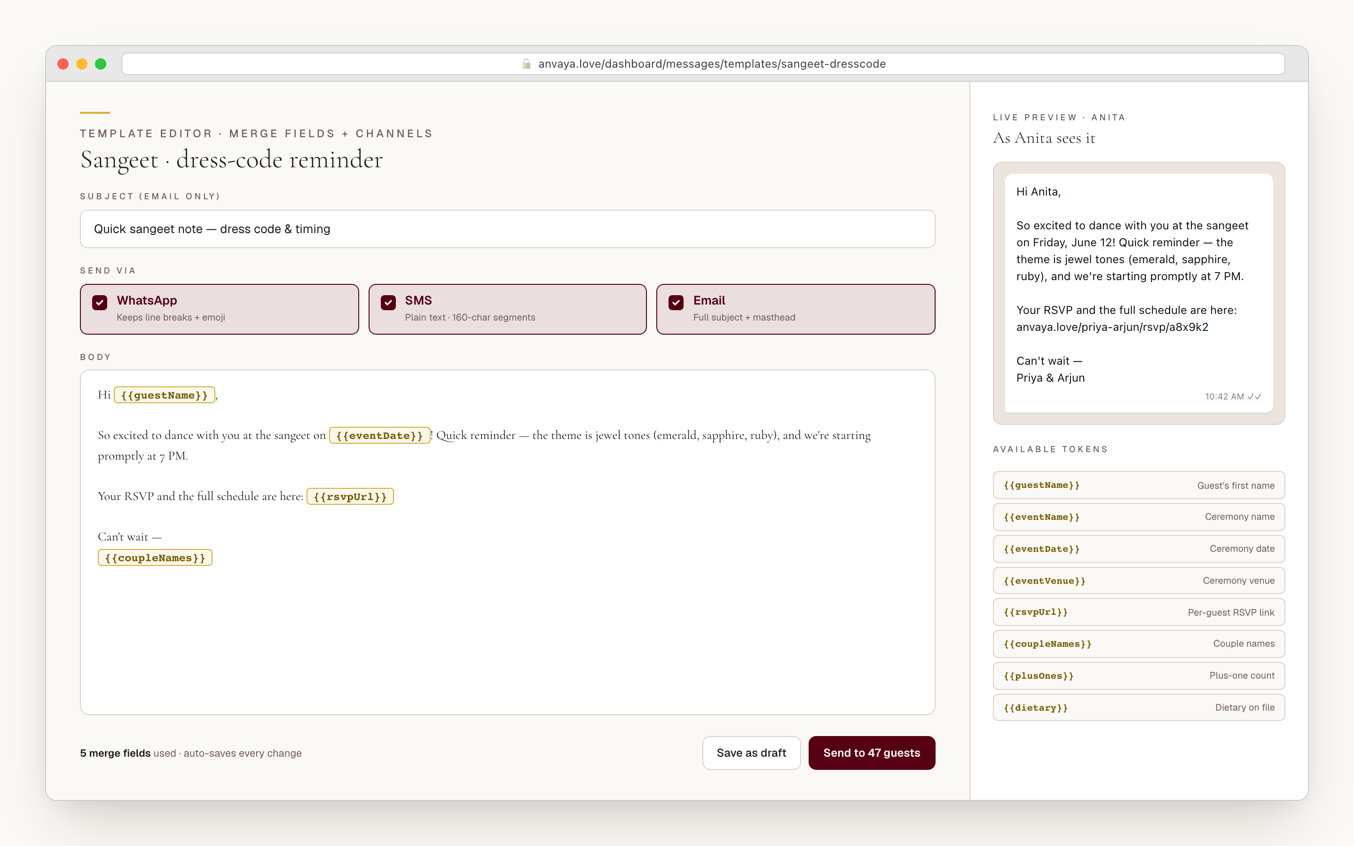Insert the {{guestName}} token from list
This screenshot has height=846, width=1354.
coord(1139,485)
